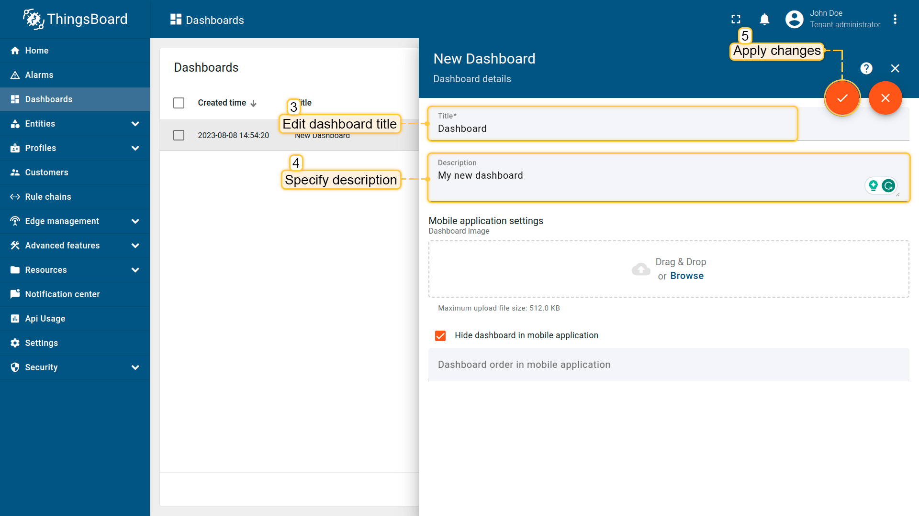Screen dimensions: 919x516
Task: Open help via question mark icon
Action: [866, 68]
